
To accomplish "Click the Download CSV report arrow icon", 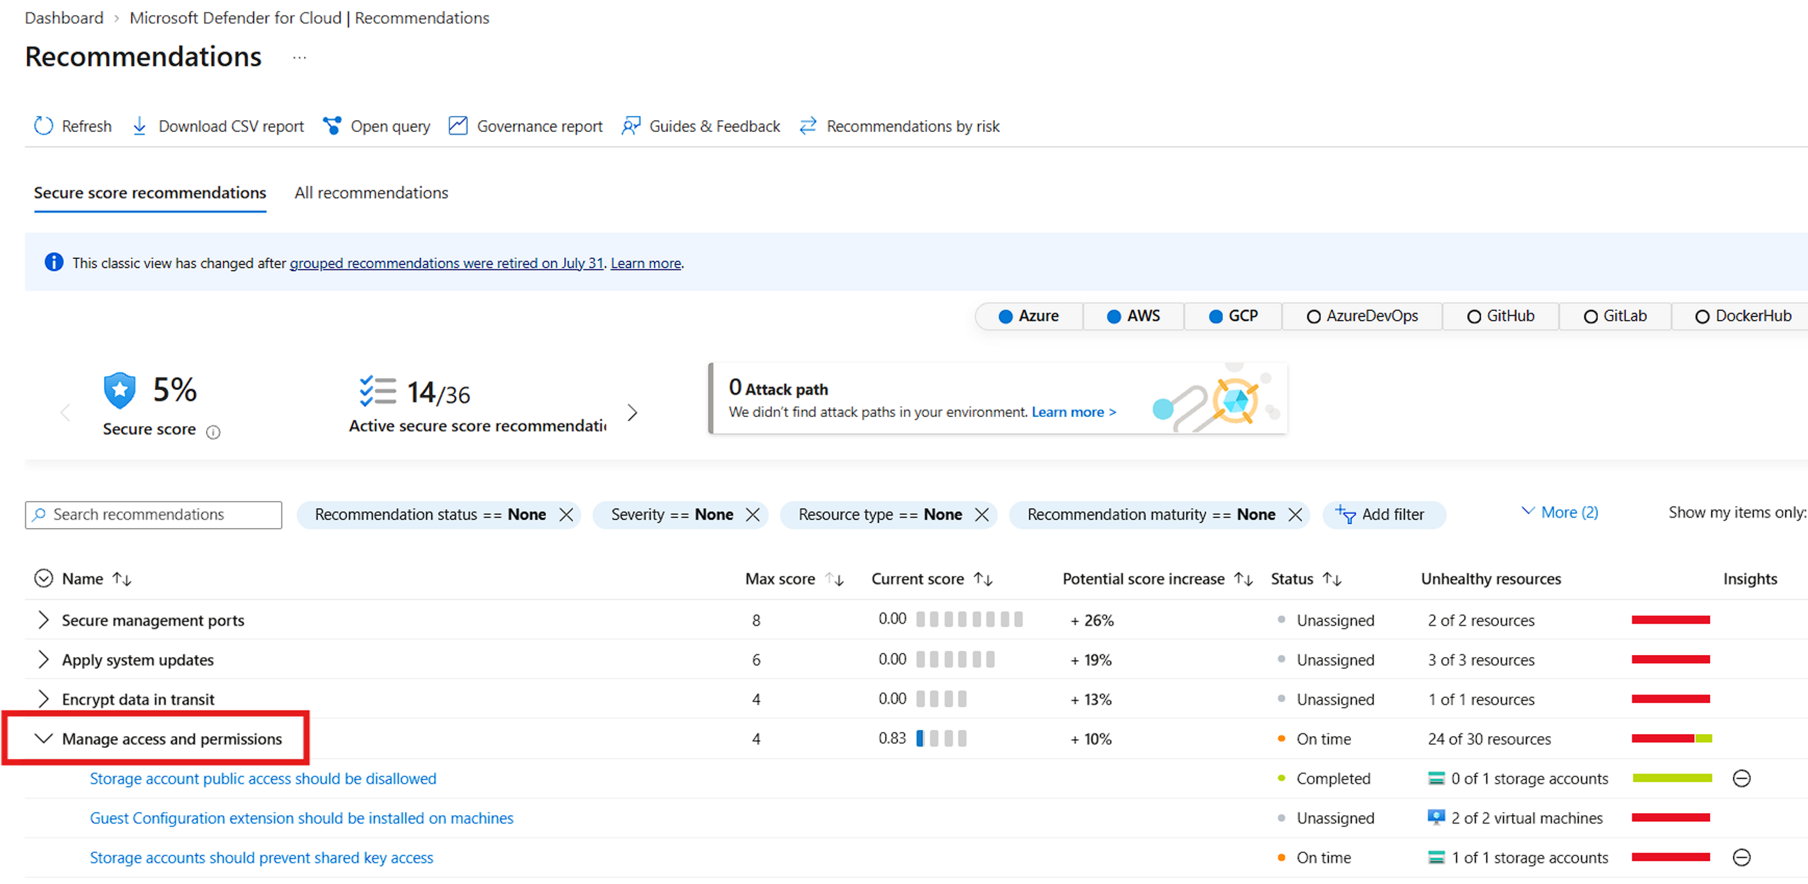I will tap(139, 126).
